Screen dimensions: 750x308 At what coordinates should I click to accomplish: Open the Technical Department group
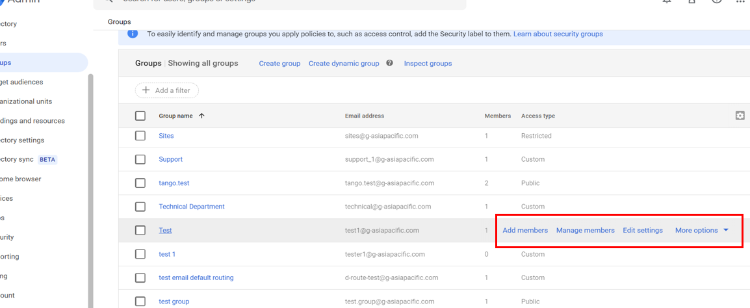pos(192,207)
